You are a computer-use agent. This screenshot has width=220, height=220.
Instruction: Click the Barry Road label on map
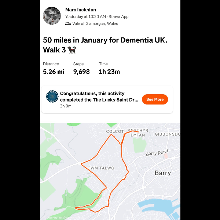coord(157,153)
